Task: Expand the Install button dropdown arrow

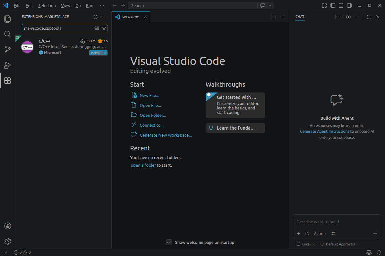Action: tap(105, 53)
